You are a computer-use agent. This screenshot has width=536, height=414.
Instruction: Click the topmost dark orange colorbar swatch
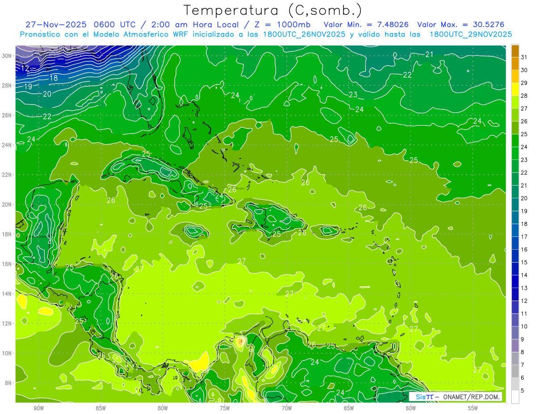tap(515, 51)
